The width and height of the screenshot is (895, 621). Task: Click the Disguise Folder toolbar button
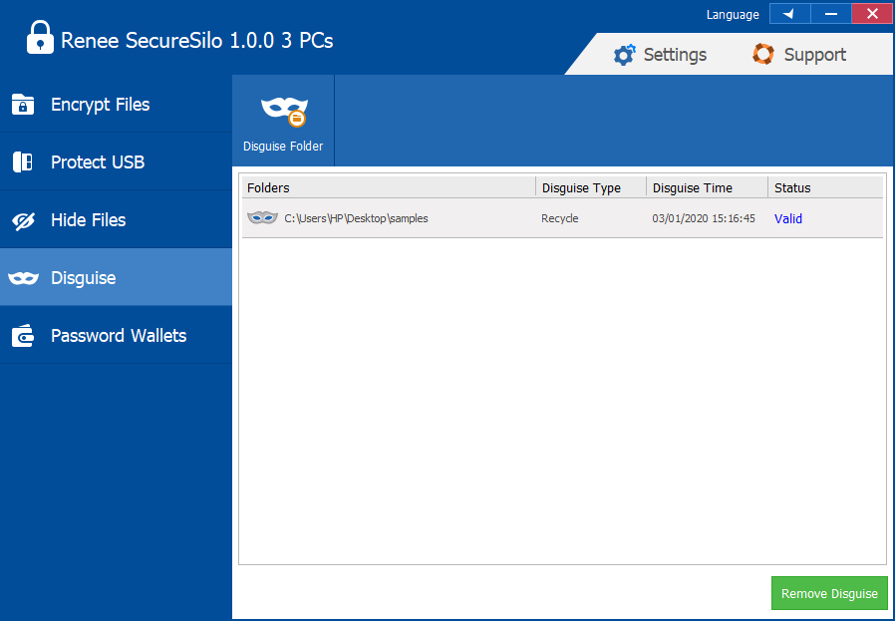pos(283,121)
